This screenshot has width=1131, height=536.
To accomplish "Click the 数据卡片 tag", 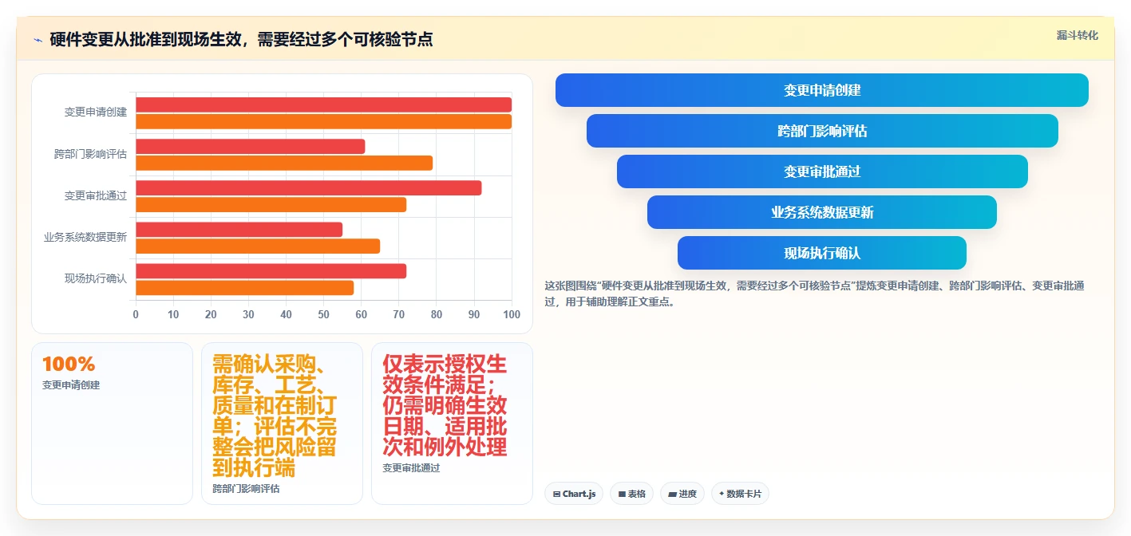I will coord(740,494).
